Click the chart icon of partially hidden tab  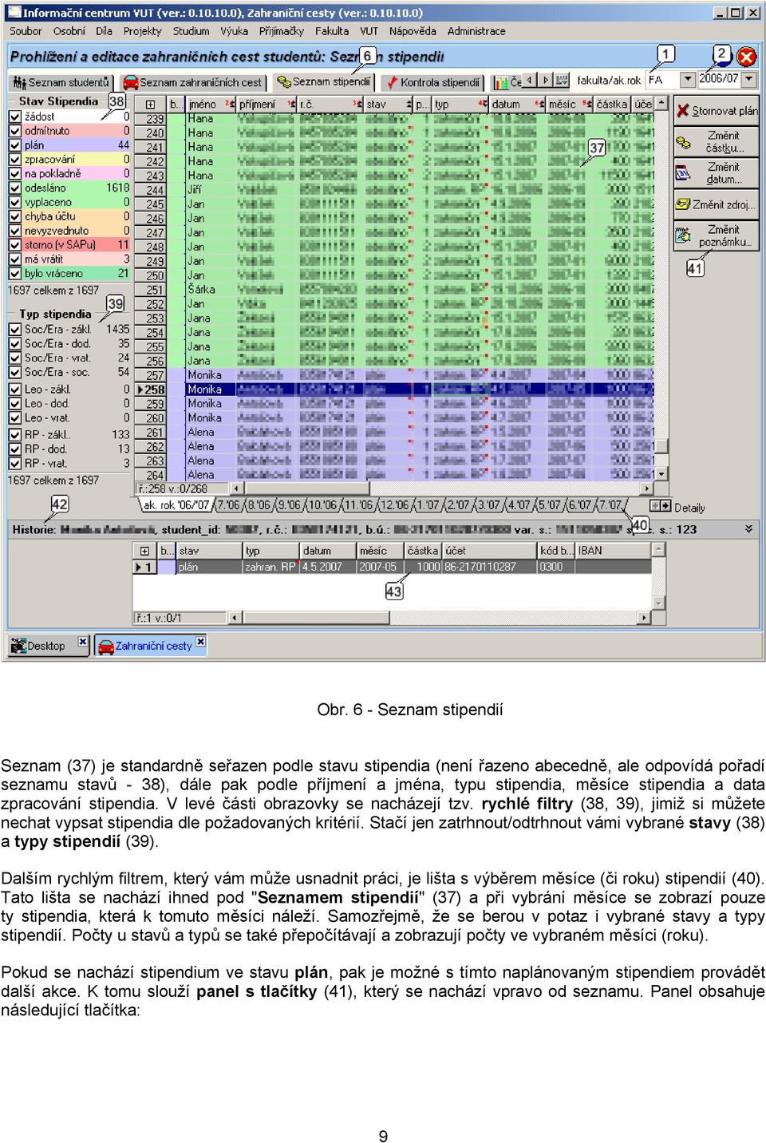tap(501, 82)
